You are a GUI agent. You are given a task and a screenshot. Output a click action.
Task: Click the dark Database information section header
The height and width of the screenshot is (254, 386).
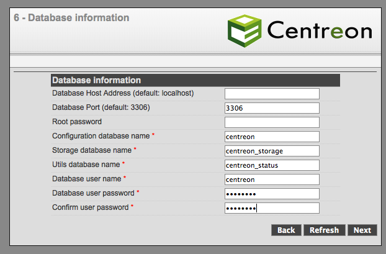[x=195, y=80]
